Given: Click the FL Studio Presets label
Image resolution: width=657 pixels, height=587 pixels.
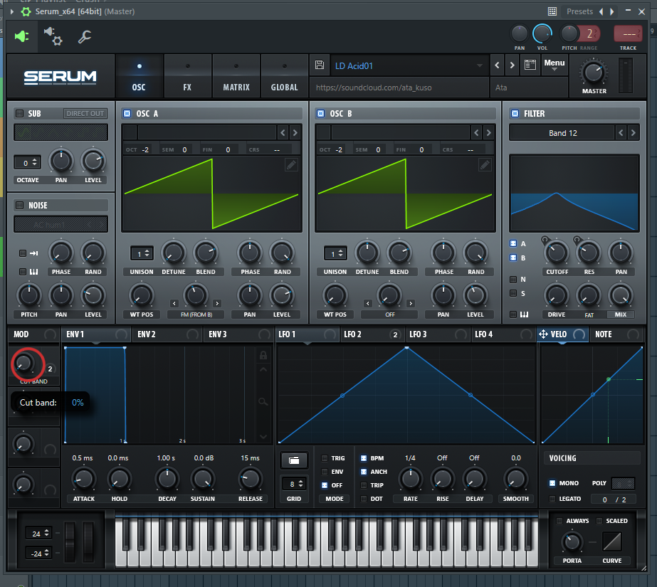Looking at the screenshot, I should 579,11.
